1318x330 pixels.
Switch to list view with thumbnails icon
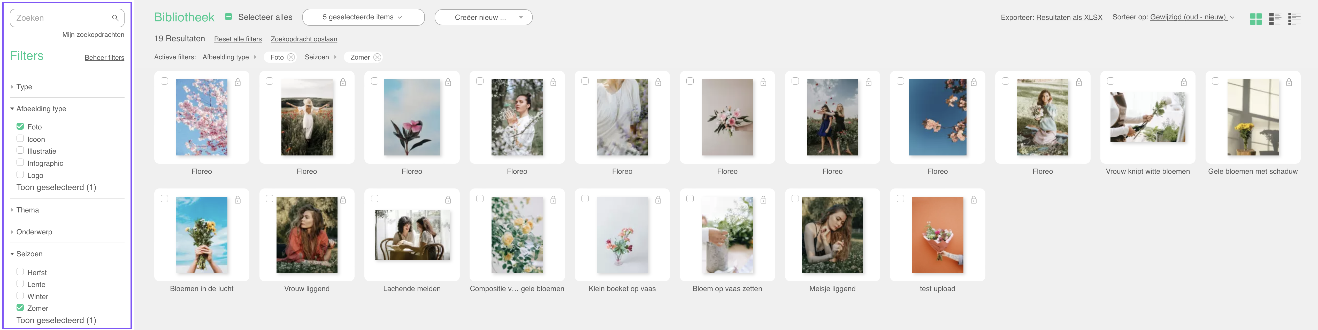[x=1275, y=19]
